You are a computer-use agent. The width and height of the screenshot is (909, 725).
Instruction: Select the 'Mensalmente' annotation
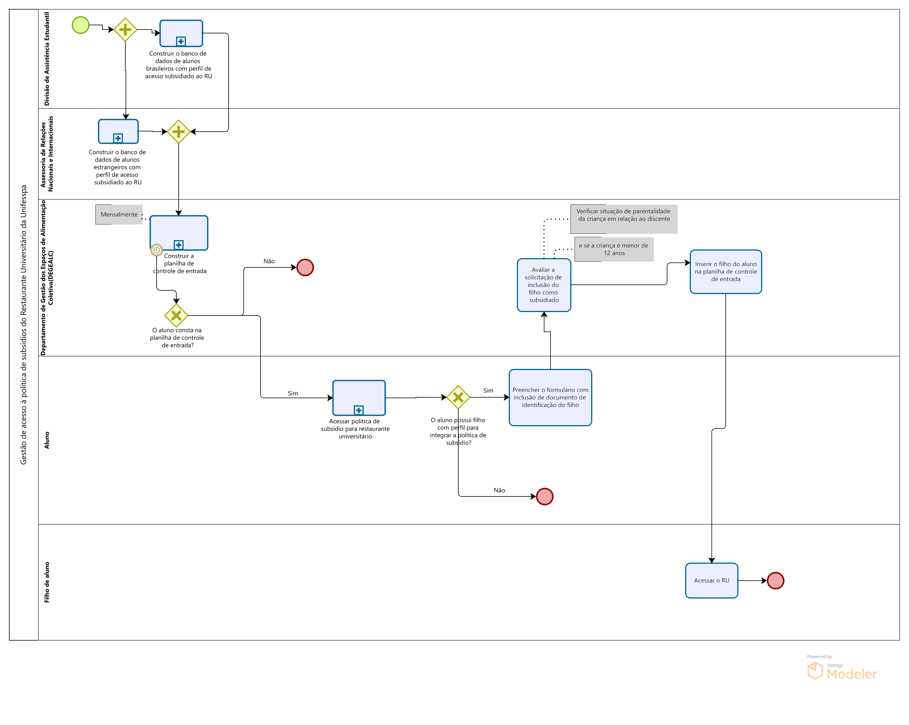pyautogui.click(x=119, y=215)
